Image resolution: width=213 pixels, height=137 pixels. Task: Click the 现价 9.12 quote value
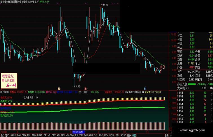tap(192, 52)
